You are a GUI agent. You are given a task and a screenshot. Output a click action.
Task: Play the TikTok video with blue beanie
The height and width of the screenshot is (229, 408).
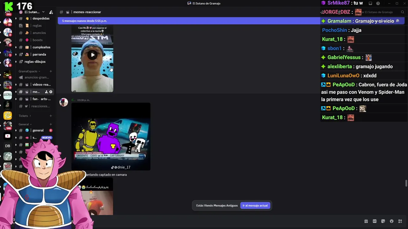point(92,55)
